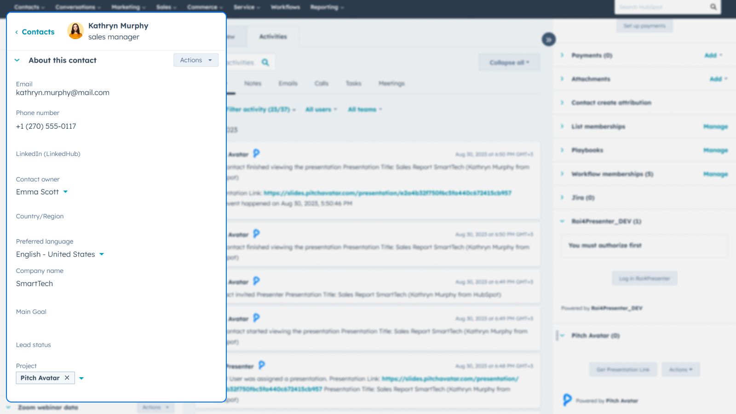The image size is (736, 414).
Task: Open the Actions dropdown in About this contact
Action: 195,60
